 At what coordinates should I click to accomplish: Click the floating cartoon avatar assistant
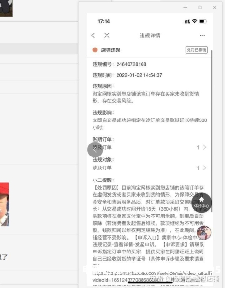click(204, 232)
